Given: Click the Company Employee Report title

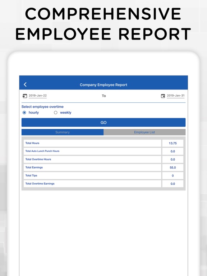Looking at the screenshot, I should (103, 85).
